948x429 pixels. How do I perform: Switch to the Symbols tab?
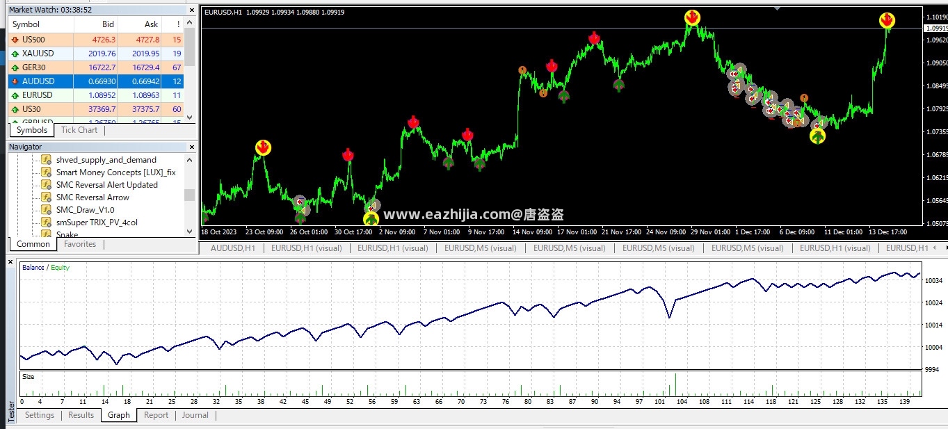tap(32, 130)
